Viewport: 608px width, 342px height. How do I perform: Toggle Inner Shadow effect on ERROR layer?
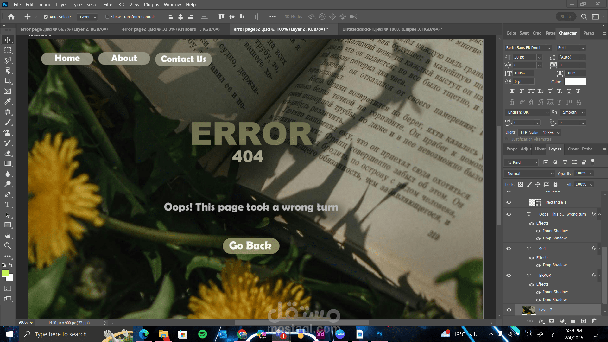pos(538,292)
